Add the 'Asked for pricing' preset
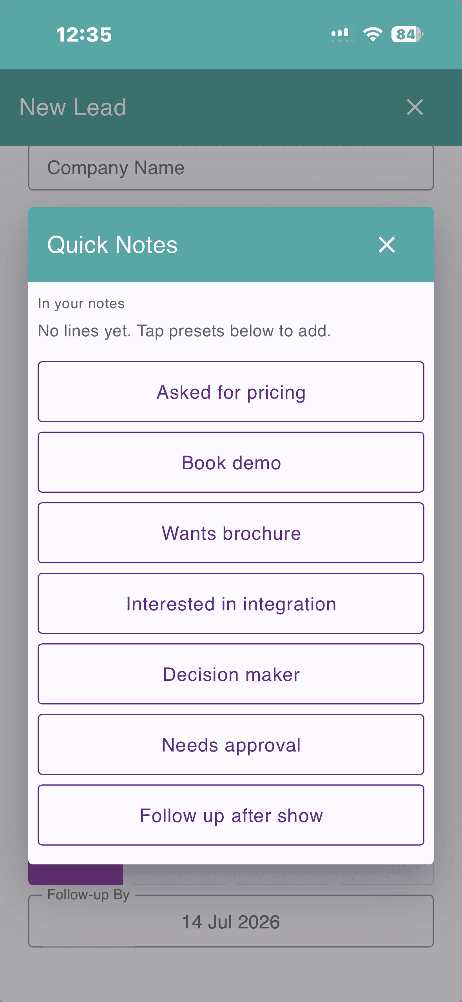Image resolution: width=462 pixels, height=1002 pixels. 231,392
